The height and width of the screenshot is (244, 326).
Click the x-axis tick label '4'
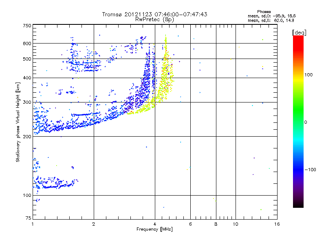[155, 224]
